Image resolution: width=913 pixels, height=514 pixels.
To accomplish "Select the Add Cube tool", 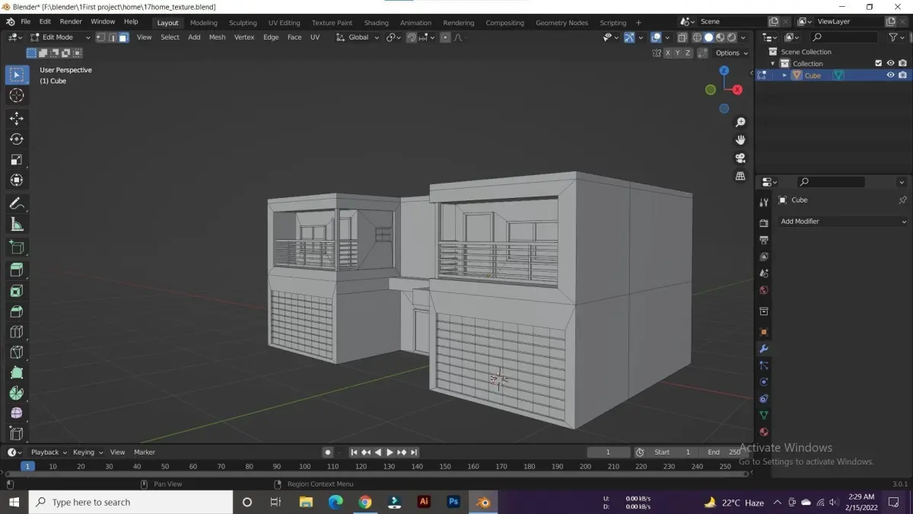I will point(17,247).
